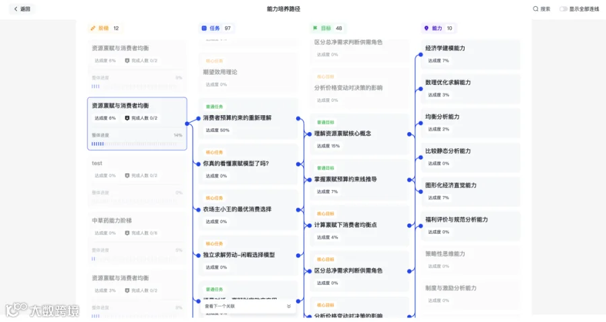
Task: Click the left connector dot of 数理优化求解能力
Action: pos(420,90)
